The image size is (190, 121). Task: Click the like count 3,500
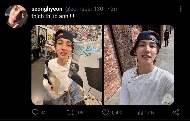(x=116, y=112)
